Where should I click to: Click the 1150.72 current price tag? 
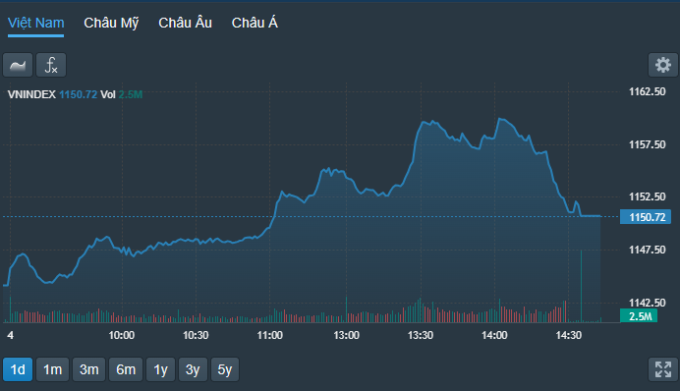(646, 217)
